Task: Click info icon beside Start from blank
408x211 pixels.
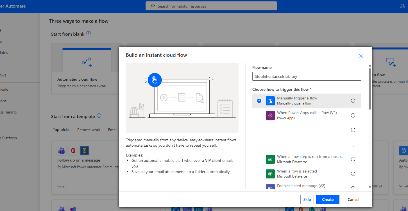Action: (89, 33)
